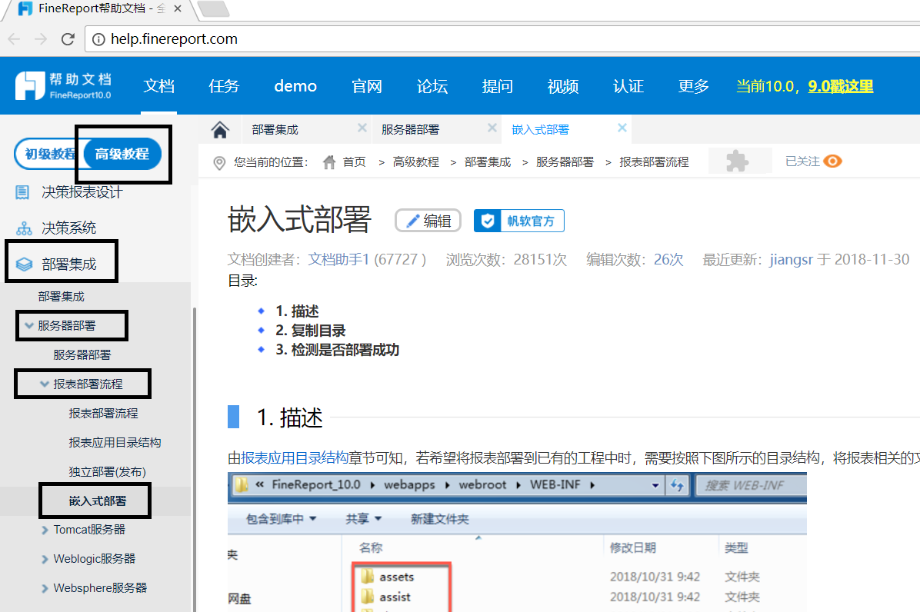Click the 已关注 follow status
Image resolution: width=920 pixels, height=612 pixels.
802,161
